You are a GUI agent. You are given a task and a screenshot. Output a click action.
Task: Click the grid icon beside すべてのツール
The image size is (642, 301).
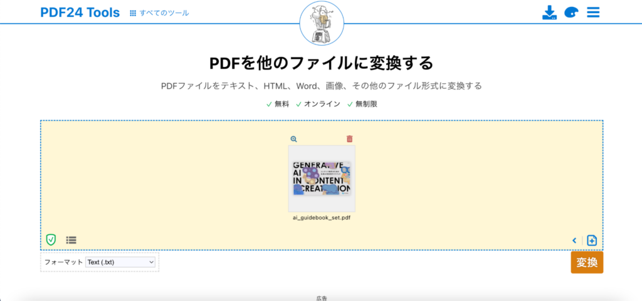point(133,13)
